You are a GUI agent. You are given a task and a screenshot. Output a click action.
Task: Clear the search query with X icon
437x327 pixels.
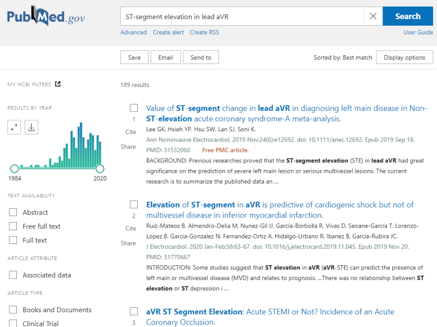[x=373, y=16]
